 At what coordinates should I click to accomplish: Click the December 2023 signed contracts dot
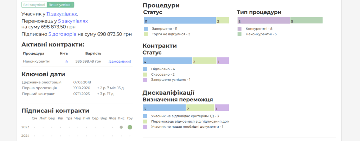pos(130,127)
